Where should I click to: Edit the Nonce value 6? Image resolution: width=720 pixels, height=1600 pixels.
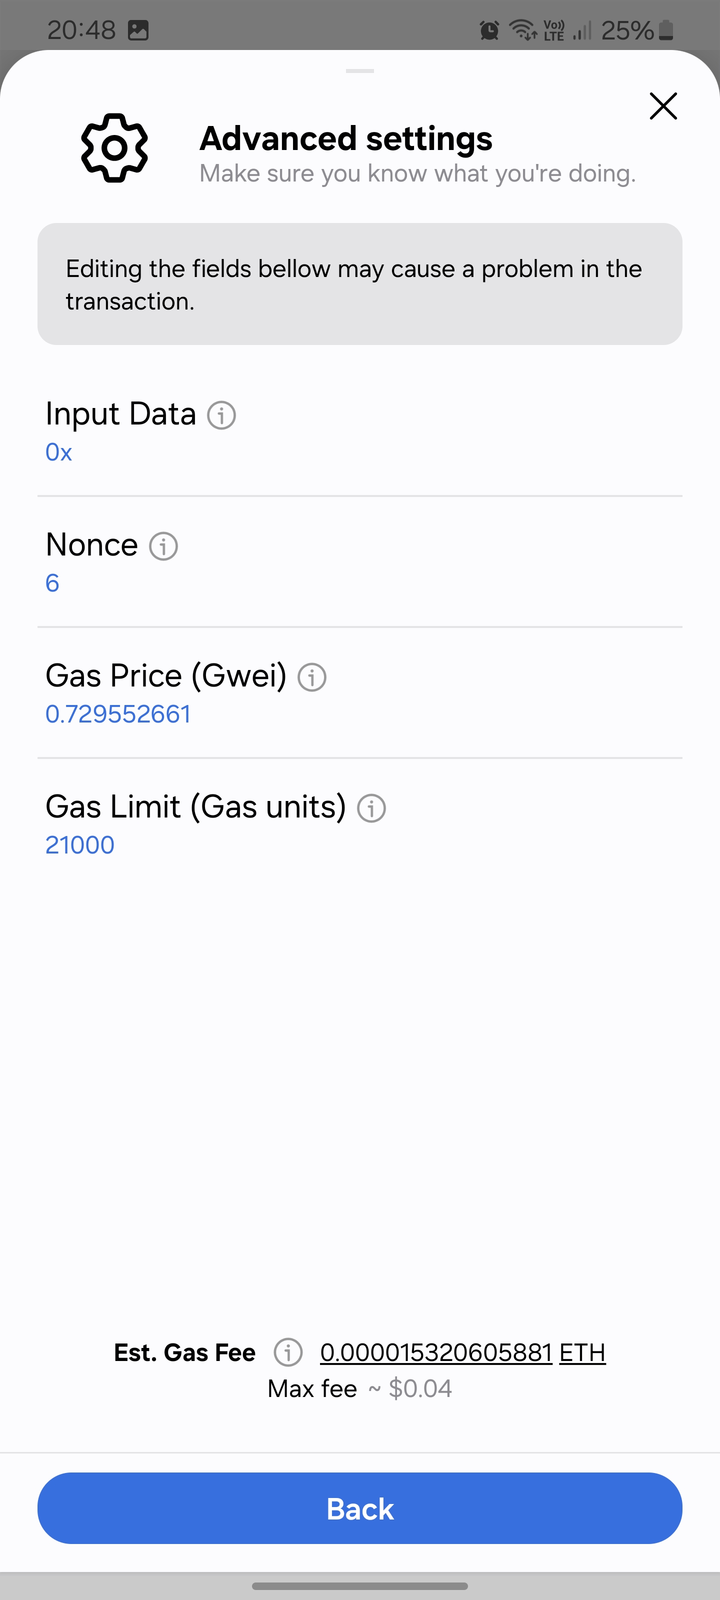(53, 582)
